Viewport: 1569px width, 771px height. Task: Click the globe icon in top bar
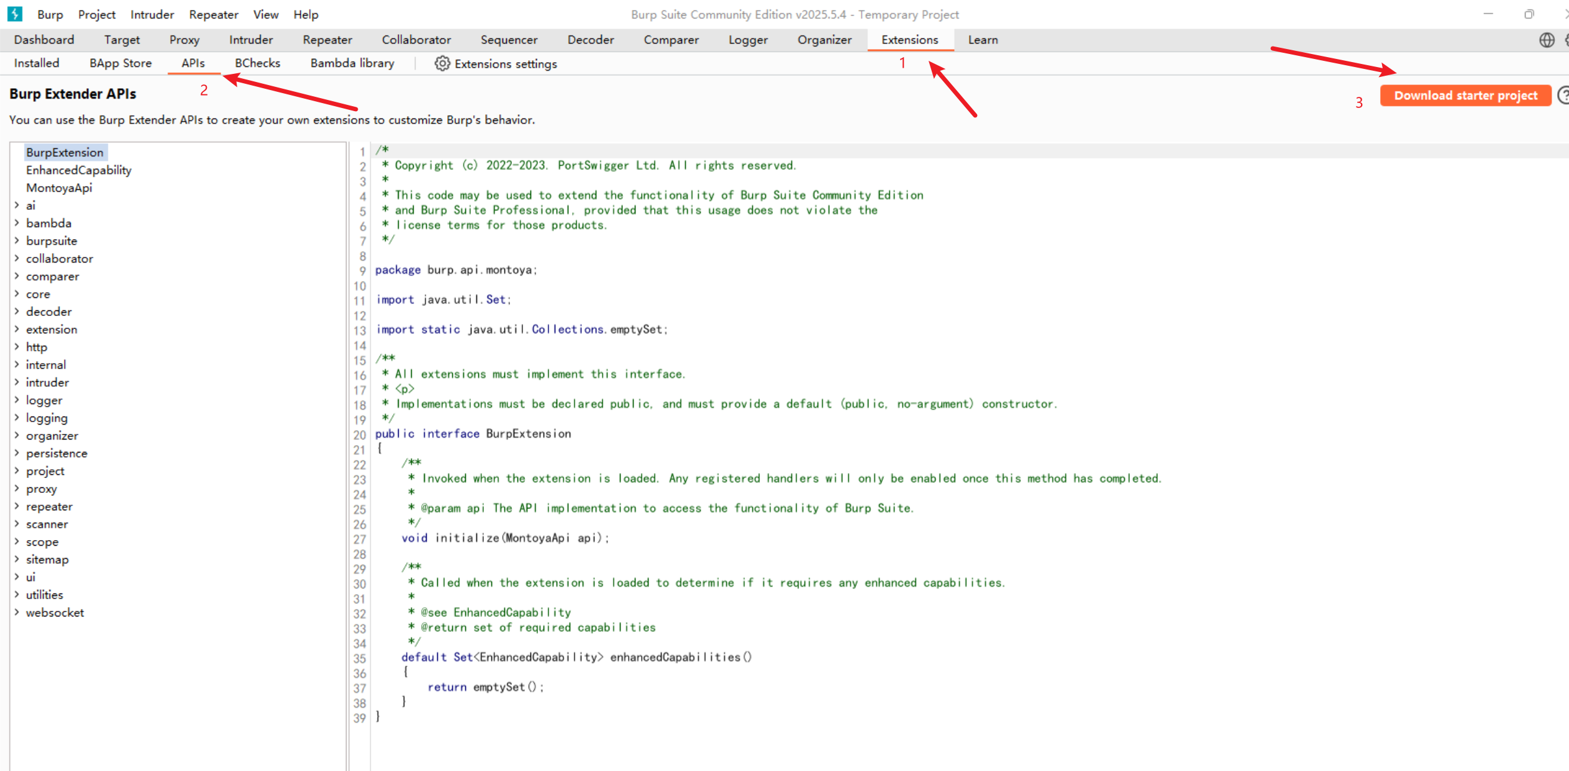[x=1547, y=40]
